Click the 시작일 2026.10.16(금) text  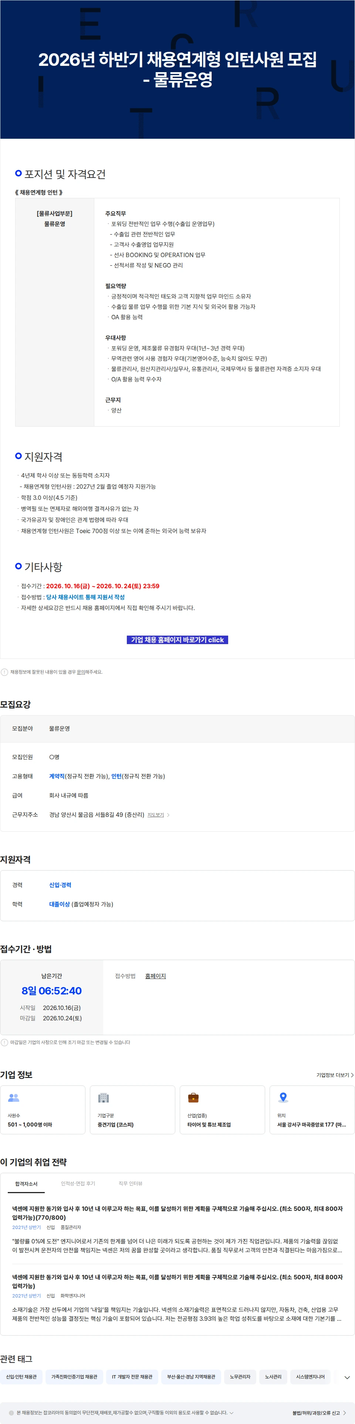point(50,1008)
